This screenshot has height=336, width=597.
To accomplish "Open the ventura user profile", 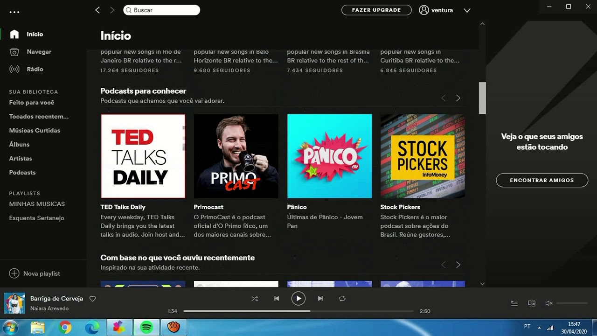I will coord(436,10).
